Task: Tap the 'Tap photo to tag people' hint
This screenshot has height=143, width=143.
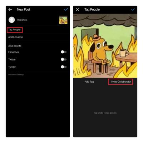Action: 105,113
